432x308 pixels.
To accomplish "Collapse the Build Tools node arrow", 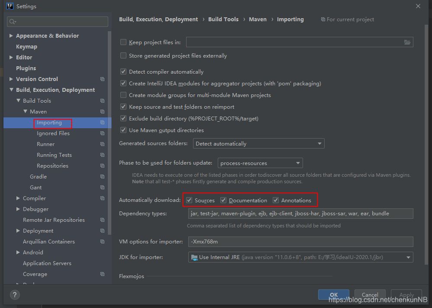I will (x=18, y=101).
